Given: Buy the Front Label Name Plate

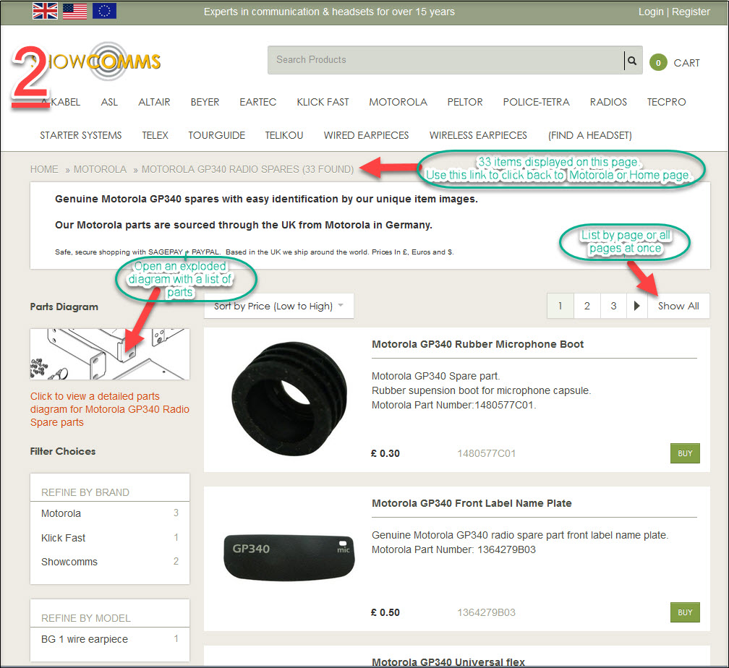Looking at the screenshot, I should 685,612.
